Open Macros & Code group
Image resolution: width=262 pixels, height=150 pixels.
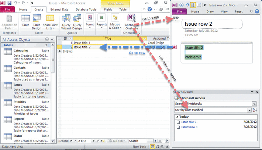(115, 22)
